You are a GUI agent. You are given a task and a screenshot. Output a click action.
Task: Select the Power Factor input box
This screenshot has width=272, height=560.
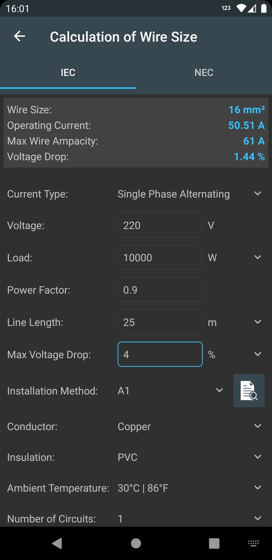[160, 290]
